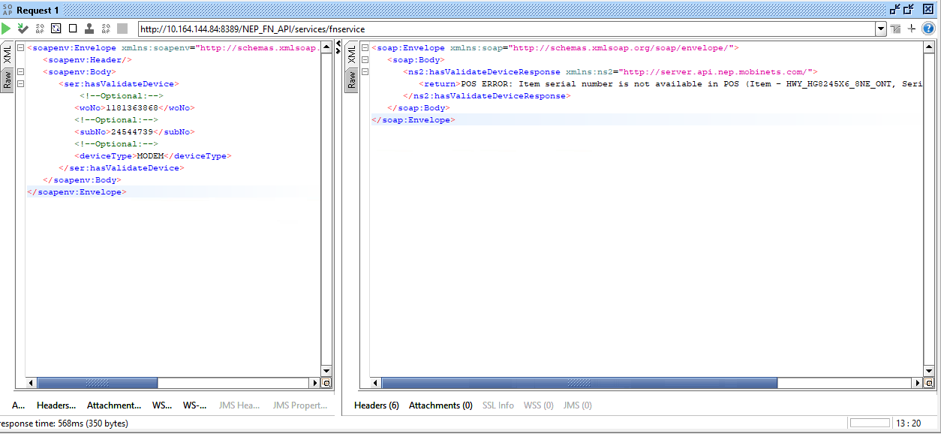Image resolution: width=941 pixels, height=434 pixels.
Task: Click the recreate default request icon
Action: tap(56, 29)
